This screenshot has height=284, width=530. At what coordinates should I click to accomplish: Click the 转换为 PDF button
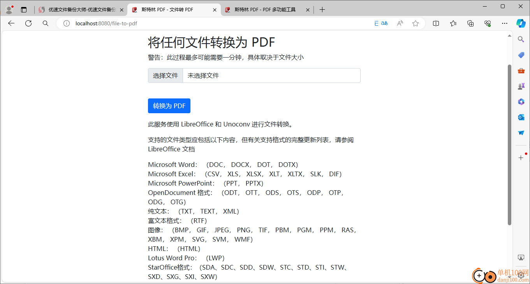coord(169,106)
